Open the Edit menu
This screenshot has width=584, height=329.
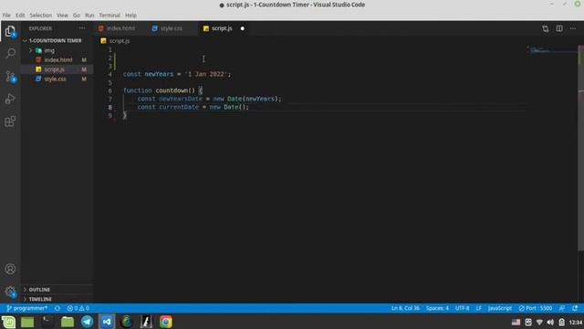tap(20, 16)
